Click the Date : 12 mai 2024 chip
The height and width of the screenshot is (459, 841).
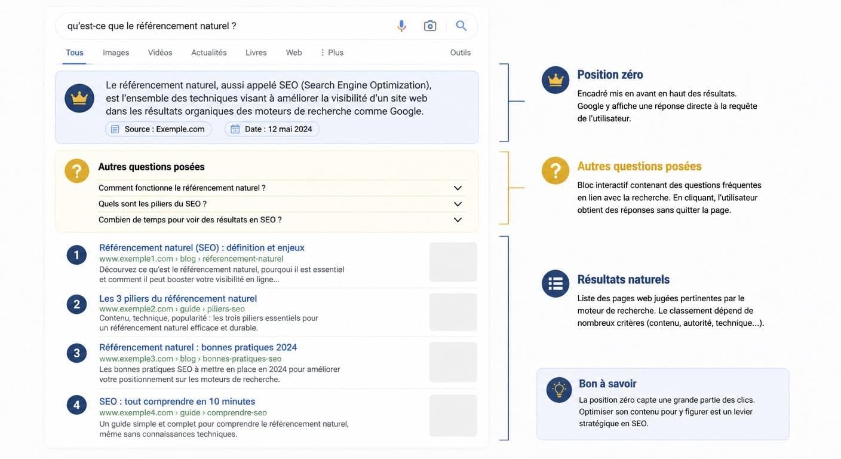[272, 129]
